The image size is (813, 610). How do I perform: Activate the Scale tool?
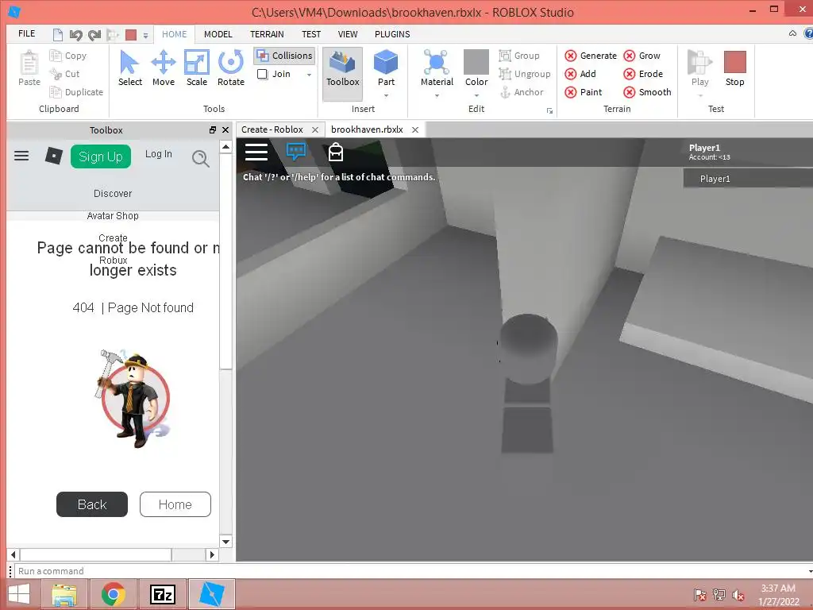[x=197, y=68]
